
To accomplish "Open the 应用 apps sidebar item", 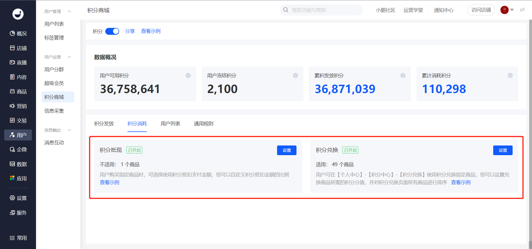I will tap(18, 178).
